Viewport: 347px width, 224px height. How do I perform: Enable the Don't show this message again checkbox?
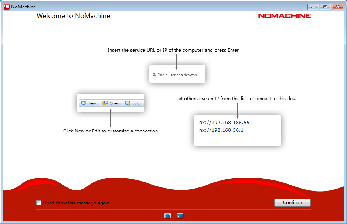click(38, 203)
